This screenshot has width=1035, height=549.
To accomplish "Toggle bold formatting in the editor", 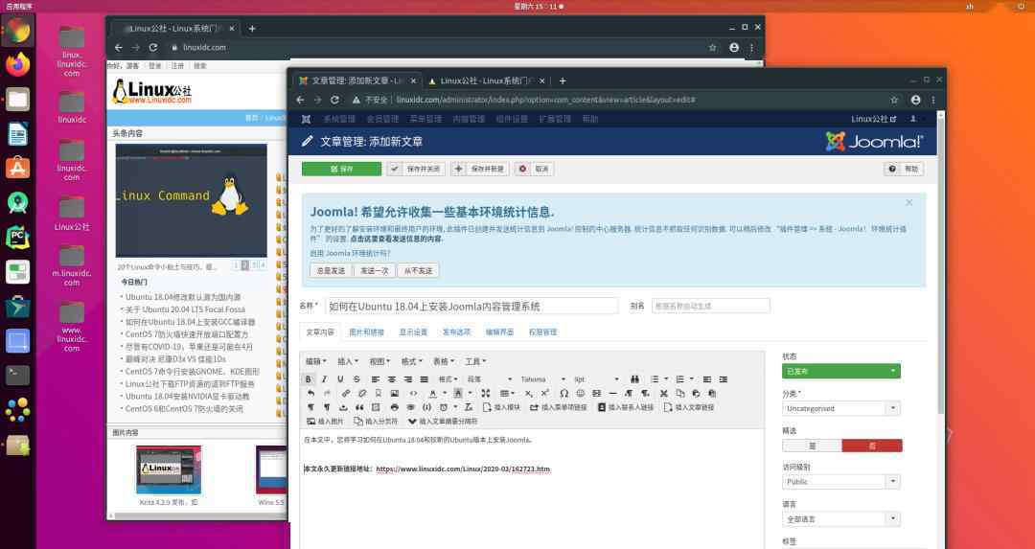I will pyautogui.click(x=309, y=379).
